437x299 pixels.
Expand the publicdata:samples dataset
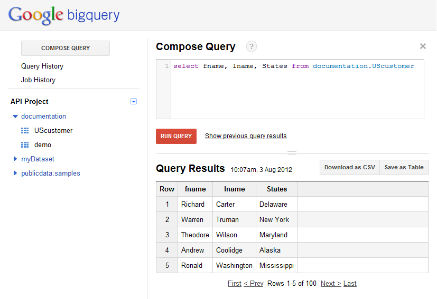click(15, 173)
